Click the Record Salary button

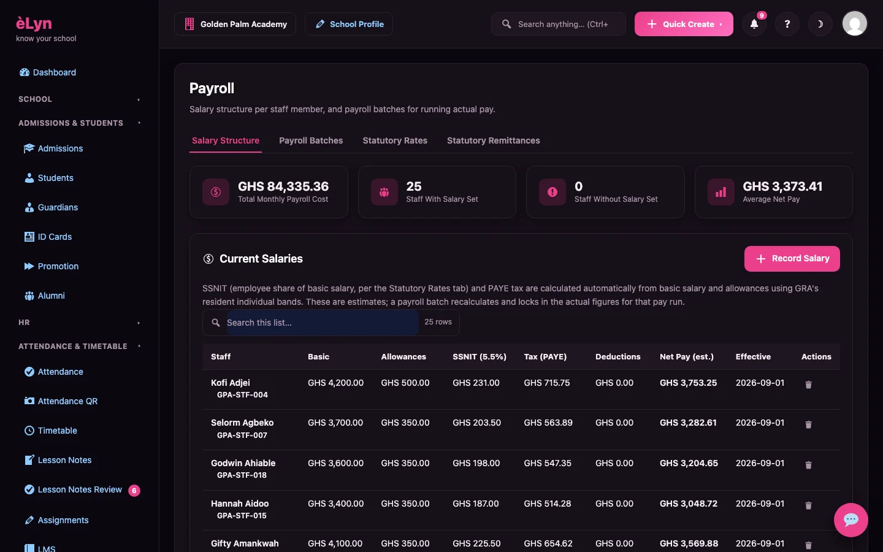coord(792,259)
